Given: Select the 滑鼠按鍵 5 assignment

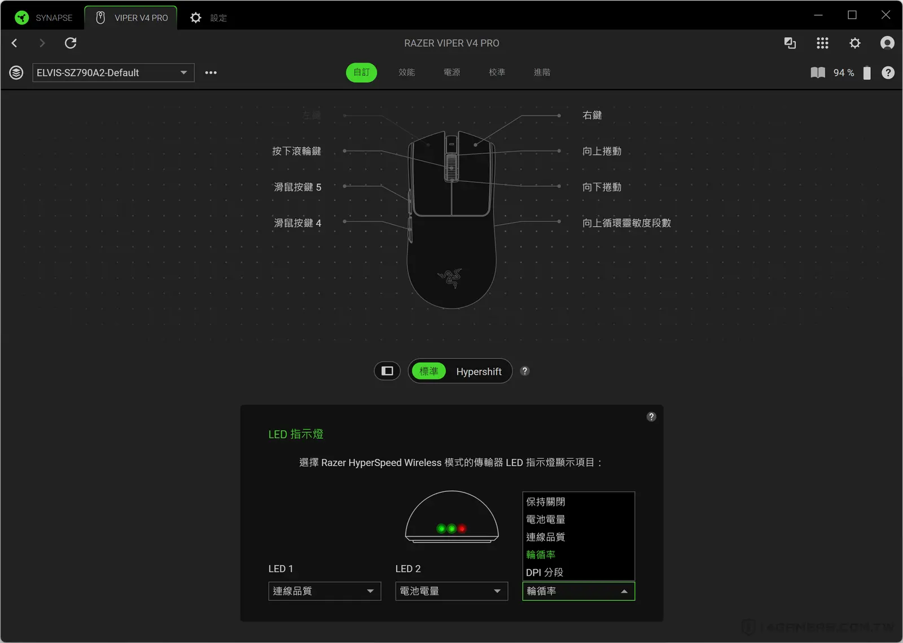Looking at the screenshot, I should coord(297,187).
